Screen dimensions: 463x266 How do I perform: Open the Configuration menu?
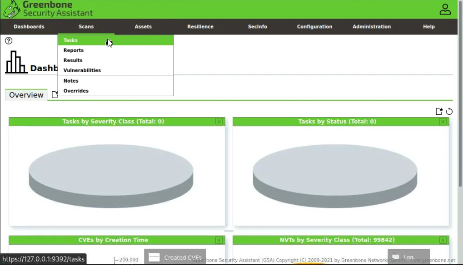[x=314, y=26]
